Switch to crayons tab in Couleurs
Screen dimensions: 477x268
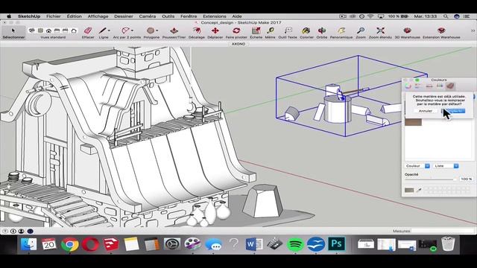440,86
